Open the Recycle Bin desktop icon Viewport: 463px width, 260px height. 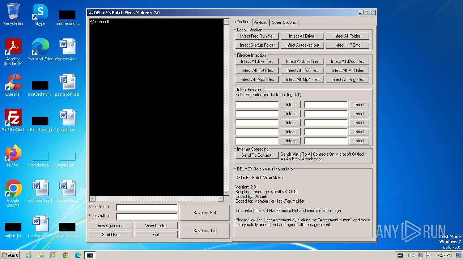point(13,14)
